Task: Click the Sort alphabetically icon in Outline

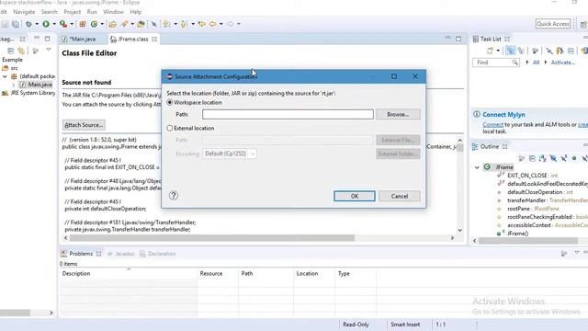Action: tap(542, 159)
